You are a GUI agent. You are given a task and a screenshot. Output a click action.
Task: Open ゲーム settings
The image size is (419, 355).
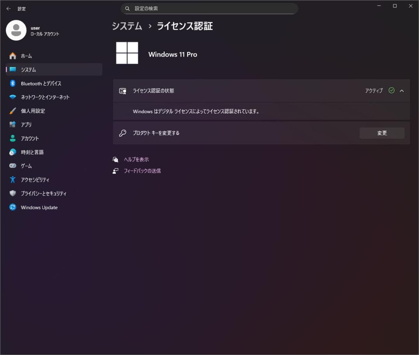pyautogui.click(x=26, y=165)
